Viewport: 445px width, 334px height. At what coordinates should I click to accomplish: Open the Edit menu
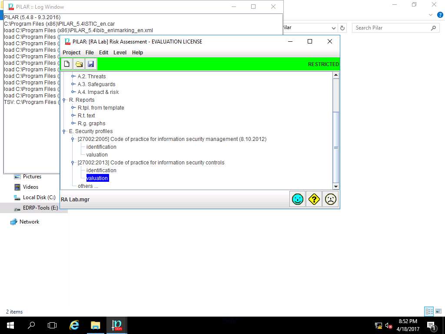[x=103, y=53]
